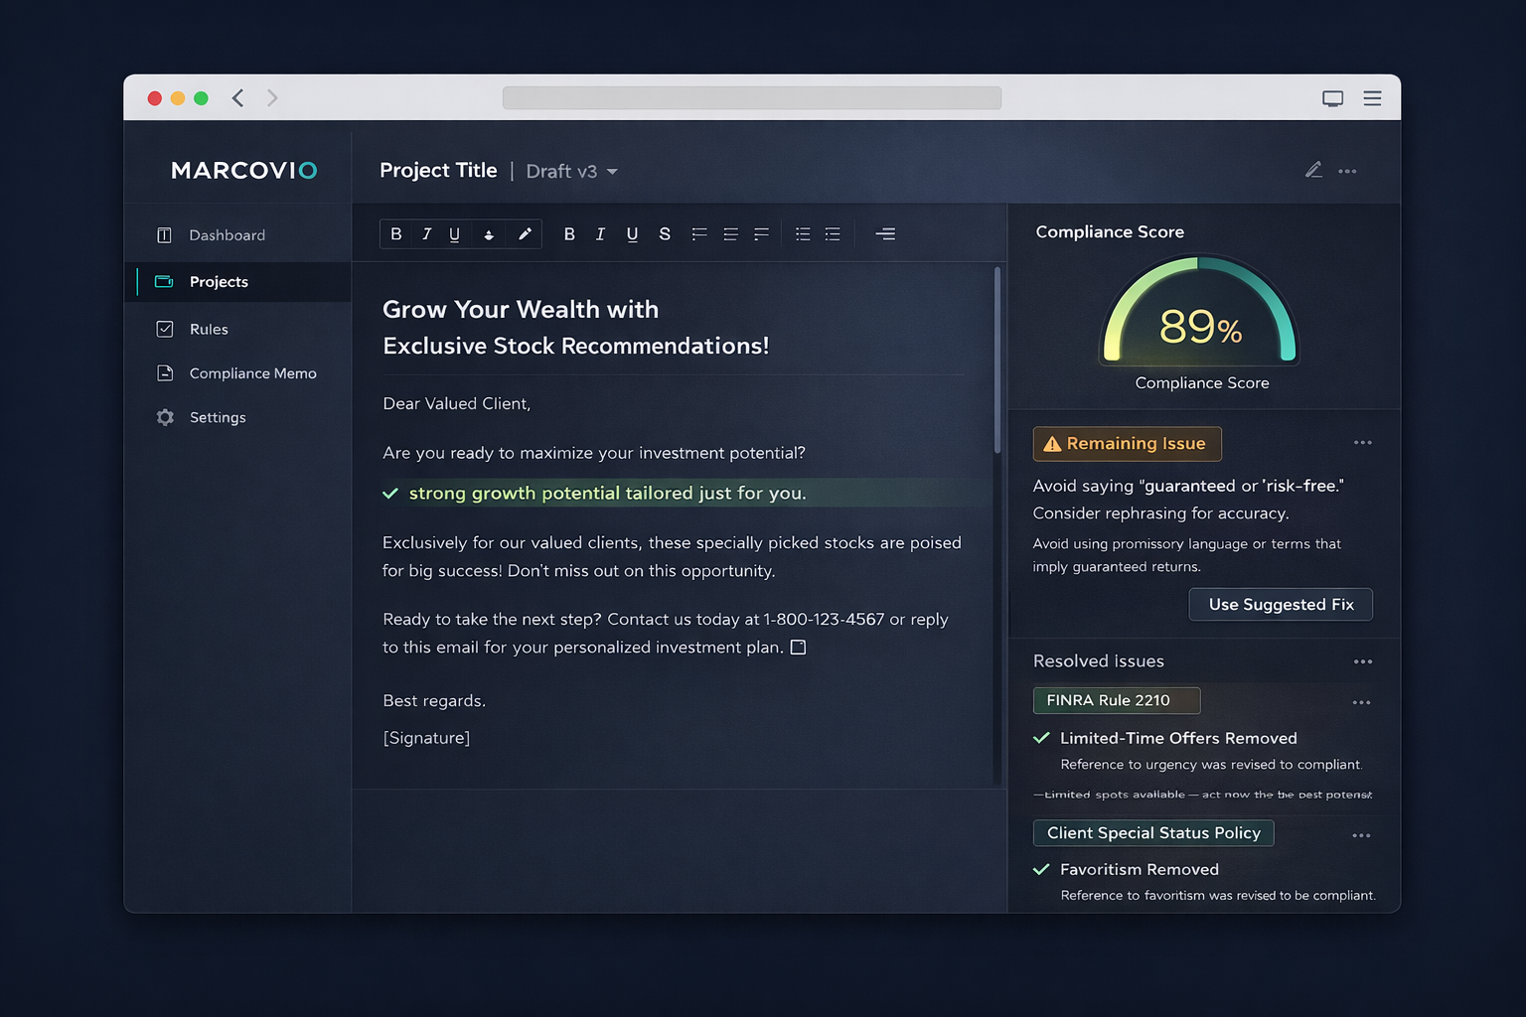This screenshot has width=1526, height=1017.
Task: Click the browser back arrow
Action: 238,97
